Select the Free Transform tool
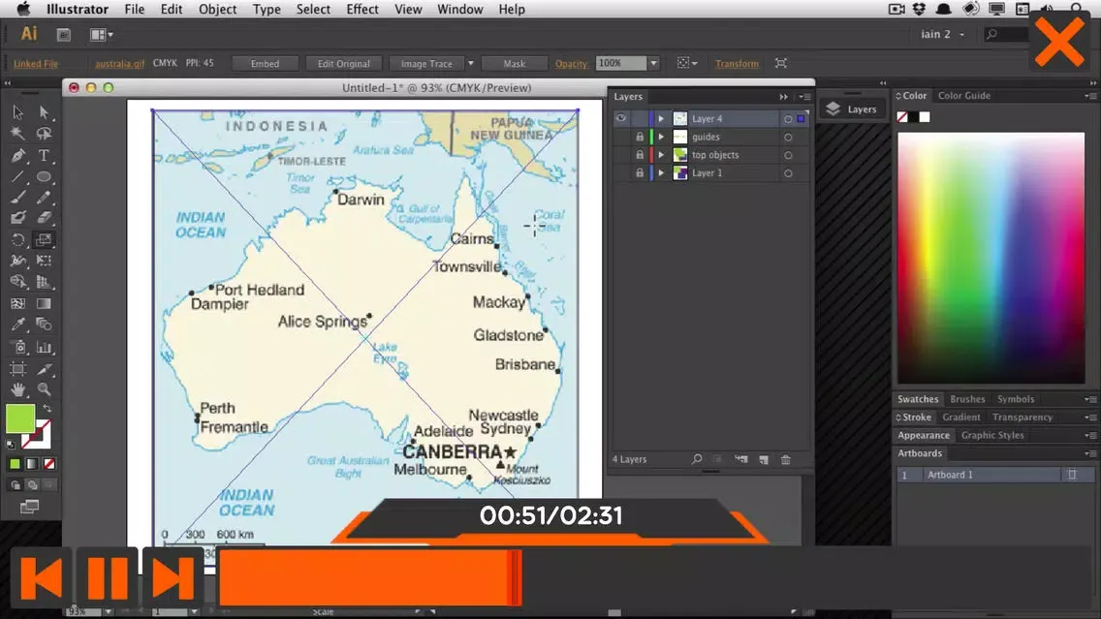The height and width of the screenshot is (619, 1101). click(x=44, y=262)
